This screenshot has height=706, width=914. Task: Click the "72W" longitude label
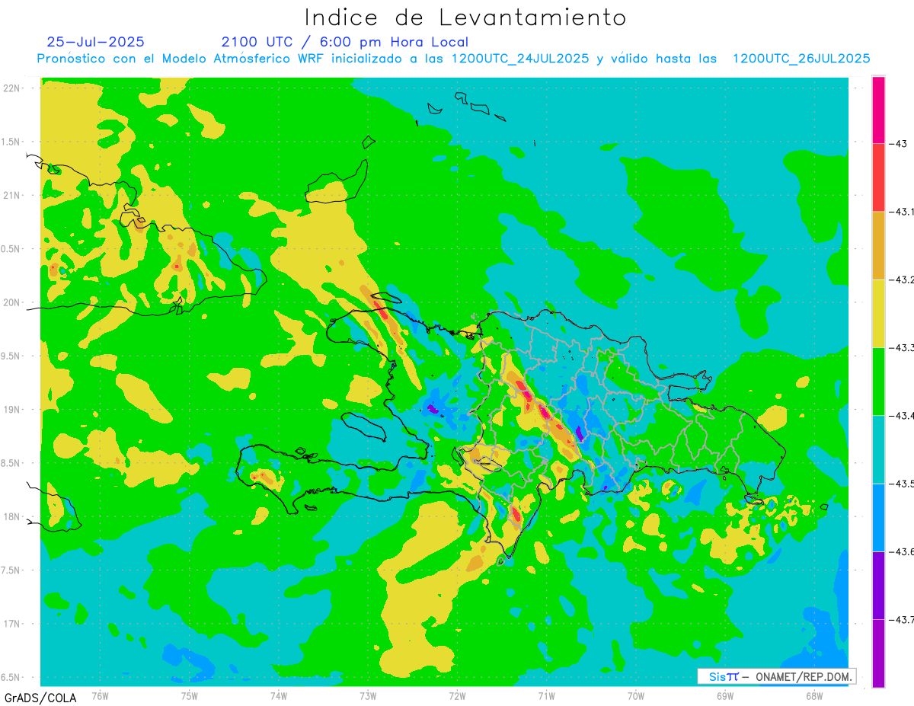coord(457,696)
